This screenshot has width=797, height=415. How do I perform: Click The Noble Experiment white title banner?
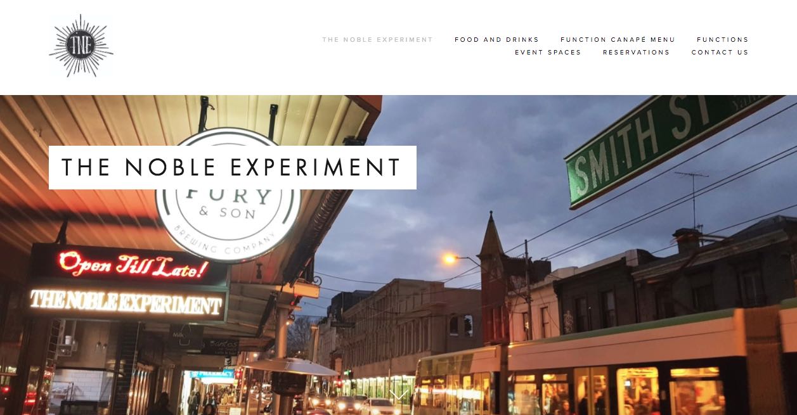pyautogui.click(x=233, y=167)
